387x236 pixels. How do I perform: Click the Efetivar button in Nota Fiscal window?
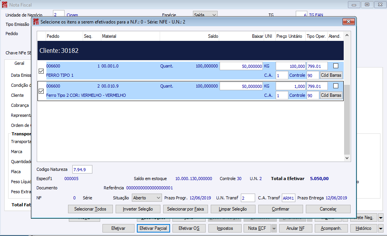[118, 228]
